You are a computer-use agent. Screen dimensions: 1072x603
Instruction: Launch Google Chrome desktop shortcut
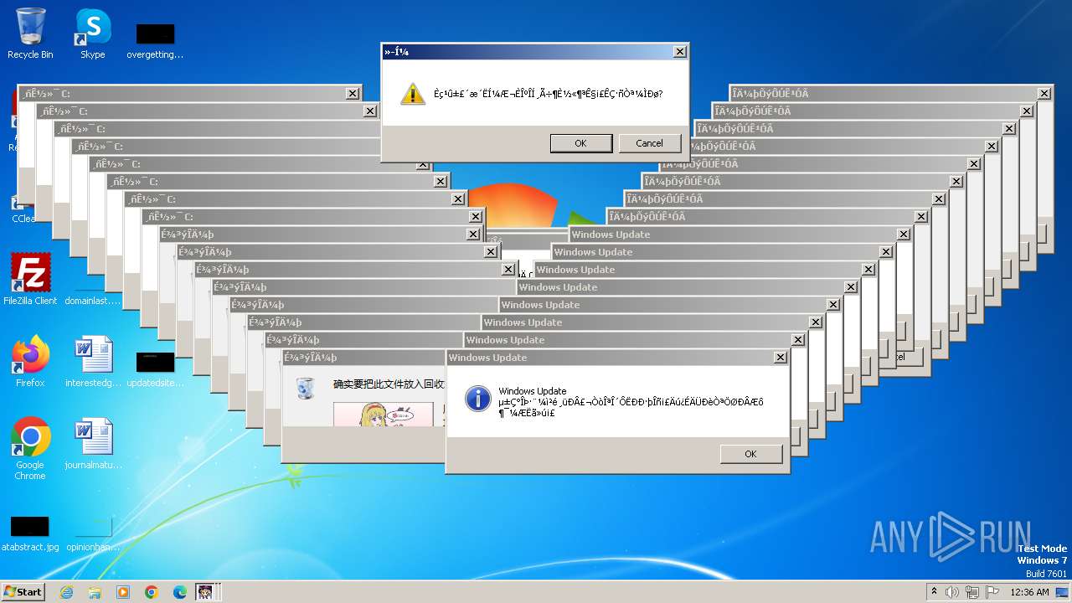coord(30,448)
